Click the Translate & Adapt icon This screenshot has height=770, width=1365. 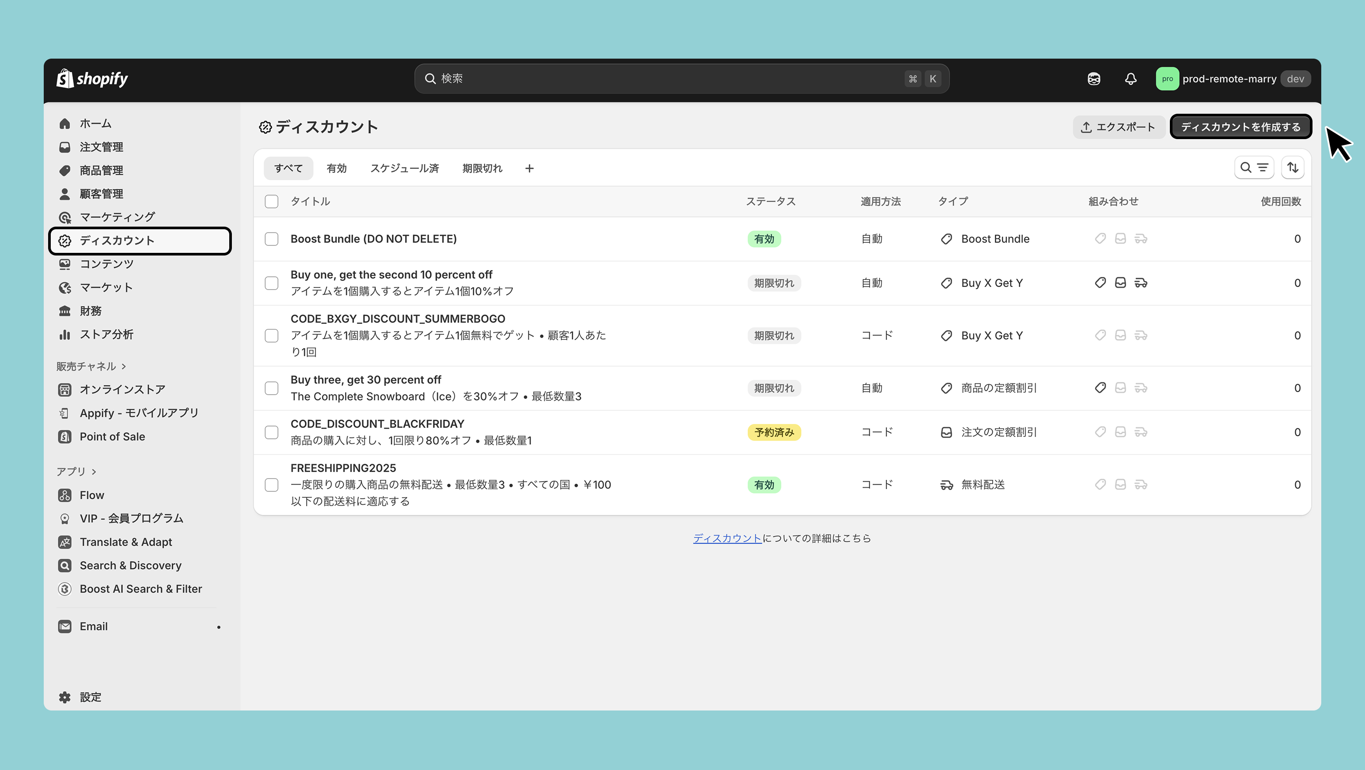(65, 542)
